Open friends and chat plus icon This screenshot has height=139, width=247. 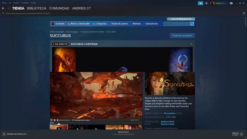pyautogui.click(x=242, y=134)
